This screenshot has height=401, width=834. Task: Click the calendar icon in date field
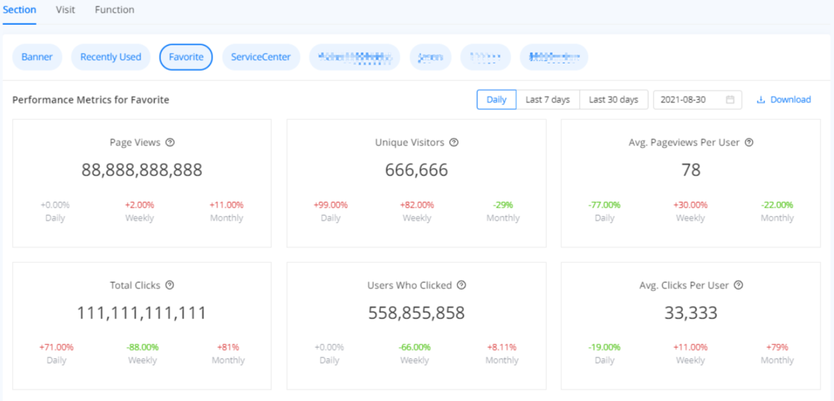point(730,99)
